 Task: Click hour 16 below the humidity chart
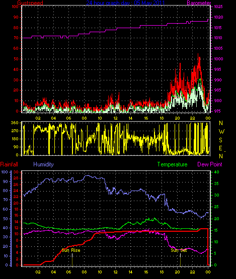point(146,272)
